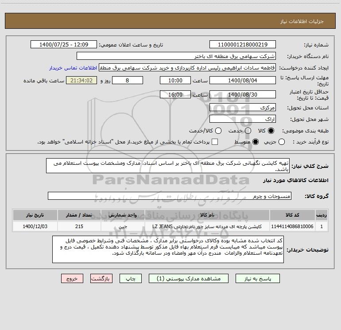Click delivery city field اراک
The width and height of the screenshot is (341, 330).
[x=243, y=119]
